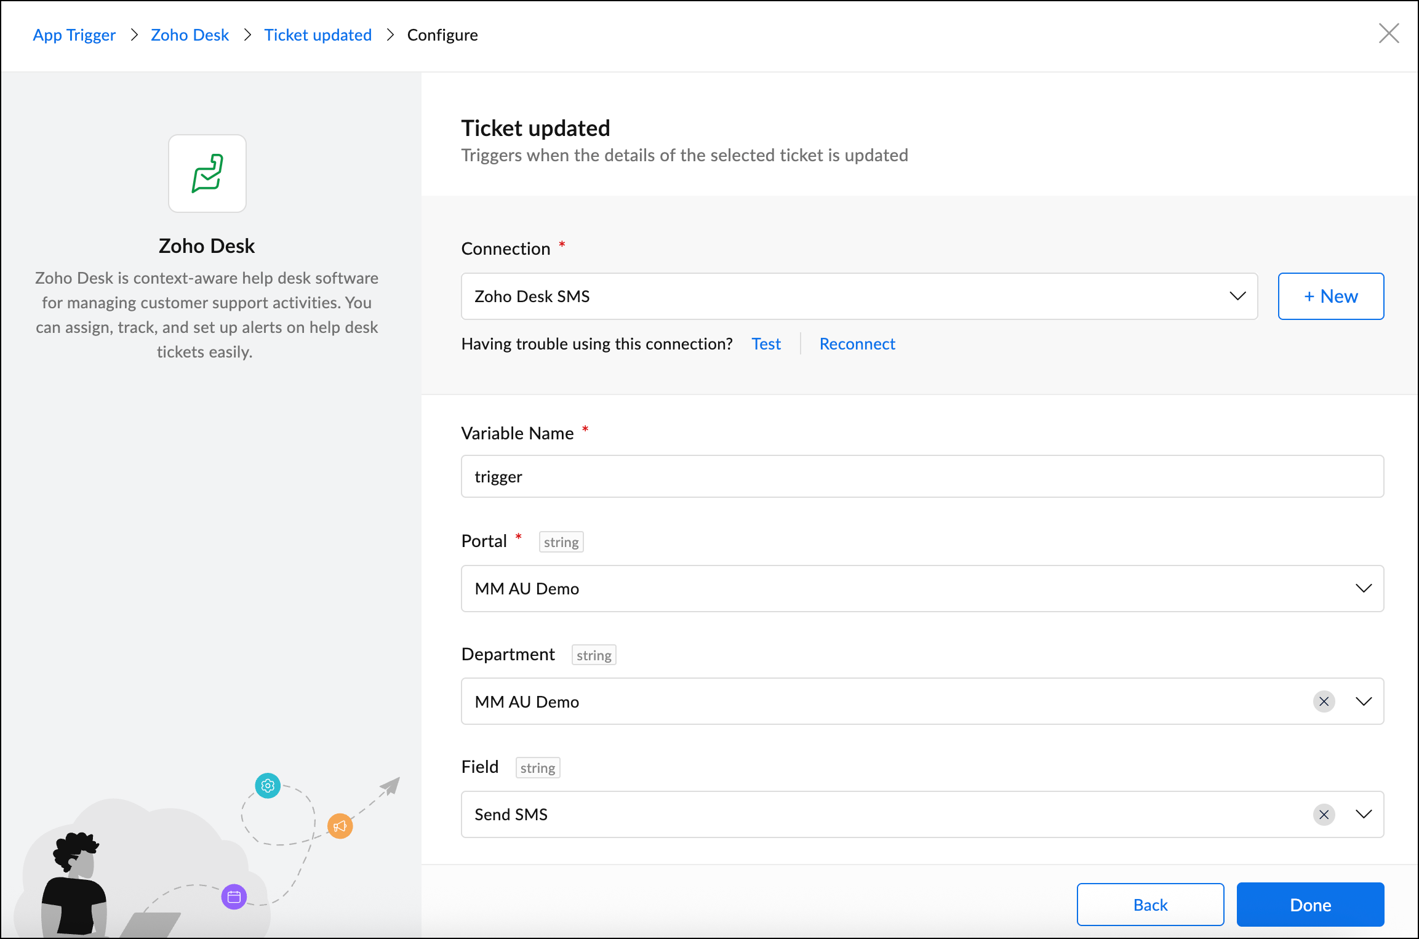Click the Connection label
The width and height of the screenshot is (1419, 939).
pyautogui.click(x=506, y=249)
